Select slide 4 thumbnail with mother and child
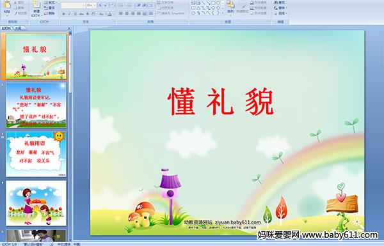Image resolution: width=384 pixels, height=246 pixels. click(x=36, y=203)
